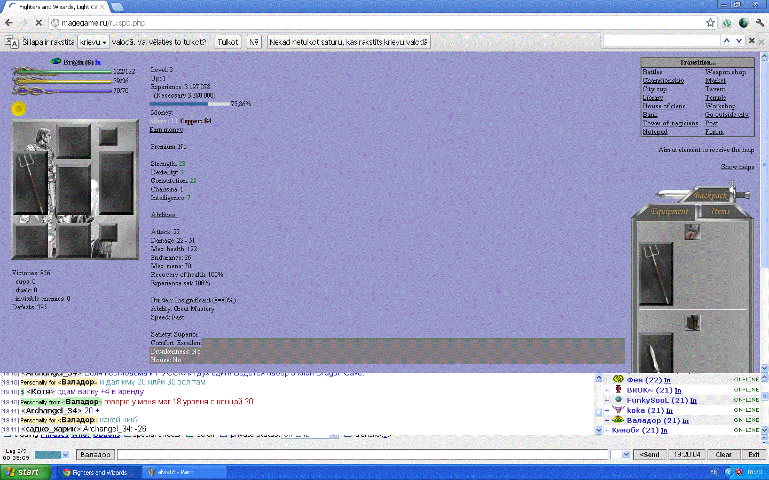Open the krievu language dropdown
Screen dimensions: 769x480
point(93,42)
